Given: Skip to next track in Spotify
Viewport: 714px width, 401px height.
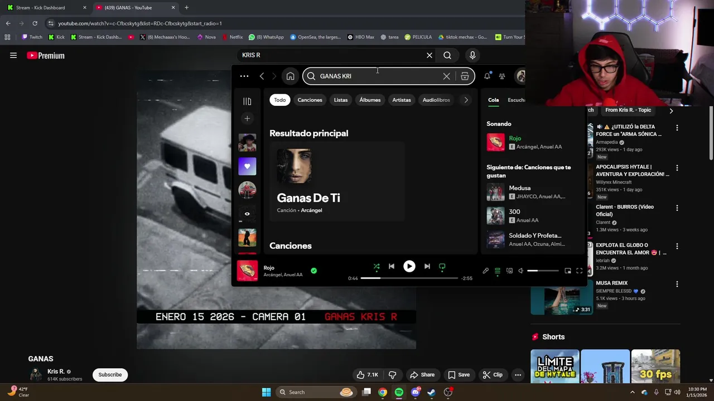Looking at the screenshot, I should 427,266.
